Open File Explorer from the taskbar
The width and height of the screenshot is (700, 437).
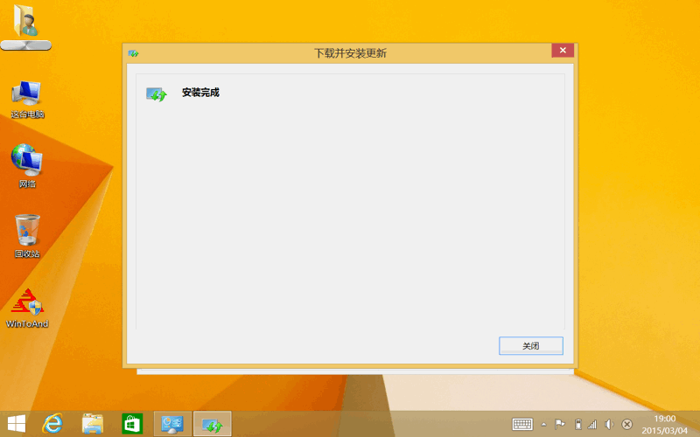93,424
